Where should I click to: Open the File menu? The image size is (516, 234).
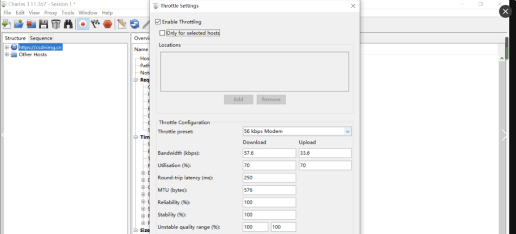[7, 13]
